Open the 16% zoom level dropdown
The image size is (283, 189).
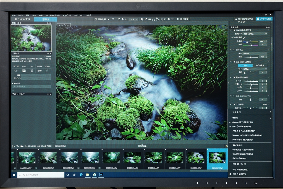[x=134, y=19]
